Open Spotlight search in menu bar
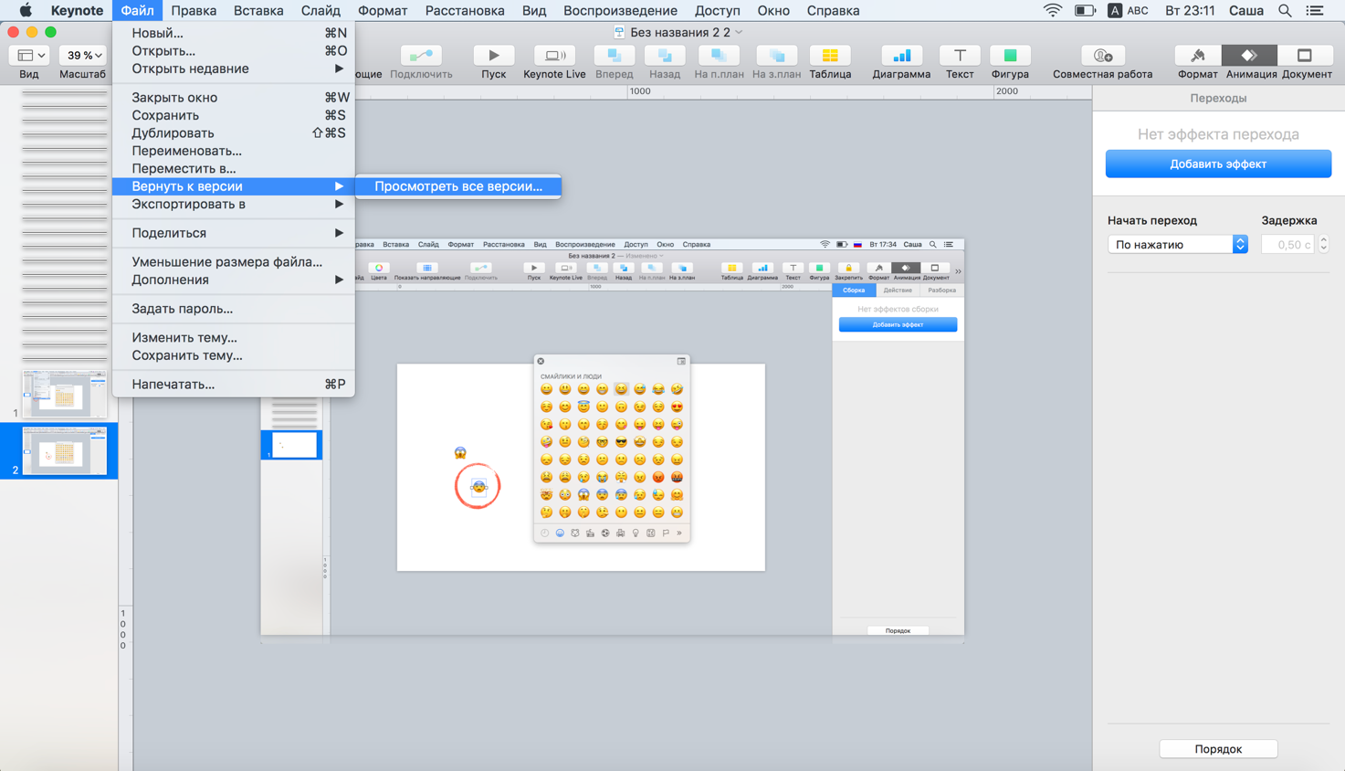Viewport: 1345px width, 771px height. [x=1285, y=11]
